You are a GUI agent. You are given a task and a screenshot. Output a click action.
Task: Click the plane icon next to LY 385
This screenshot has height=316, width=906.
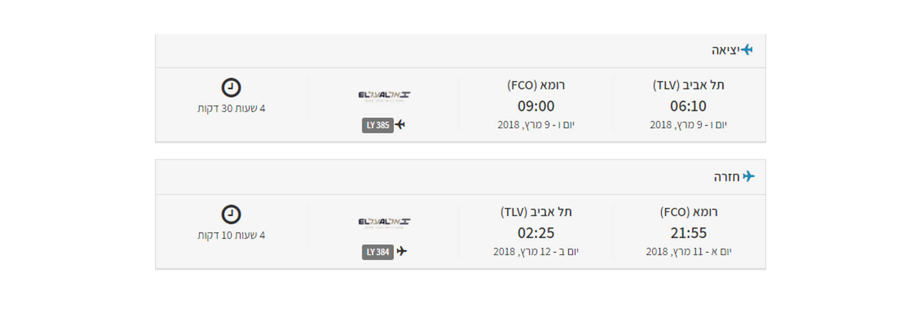click(x=400, y=125)
